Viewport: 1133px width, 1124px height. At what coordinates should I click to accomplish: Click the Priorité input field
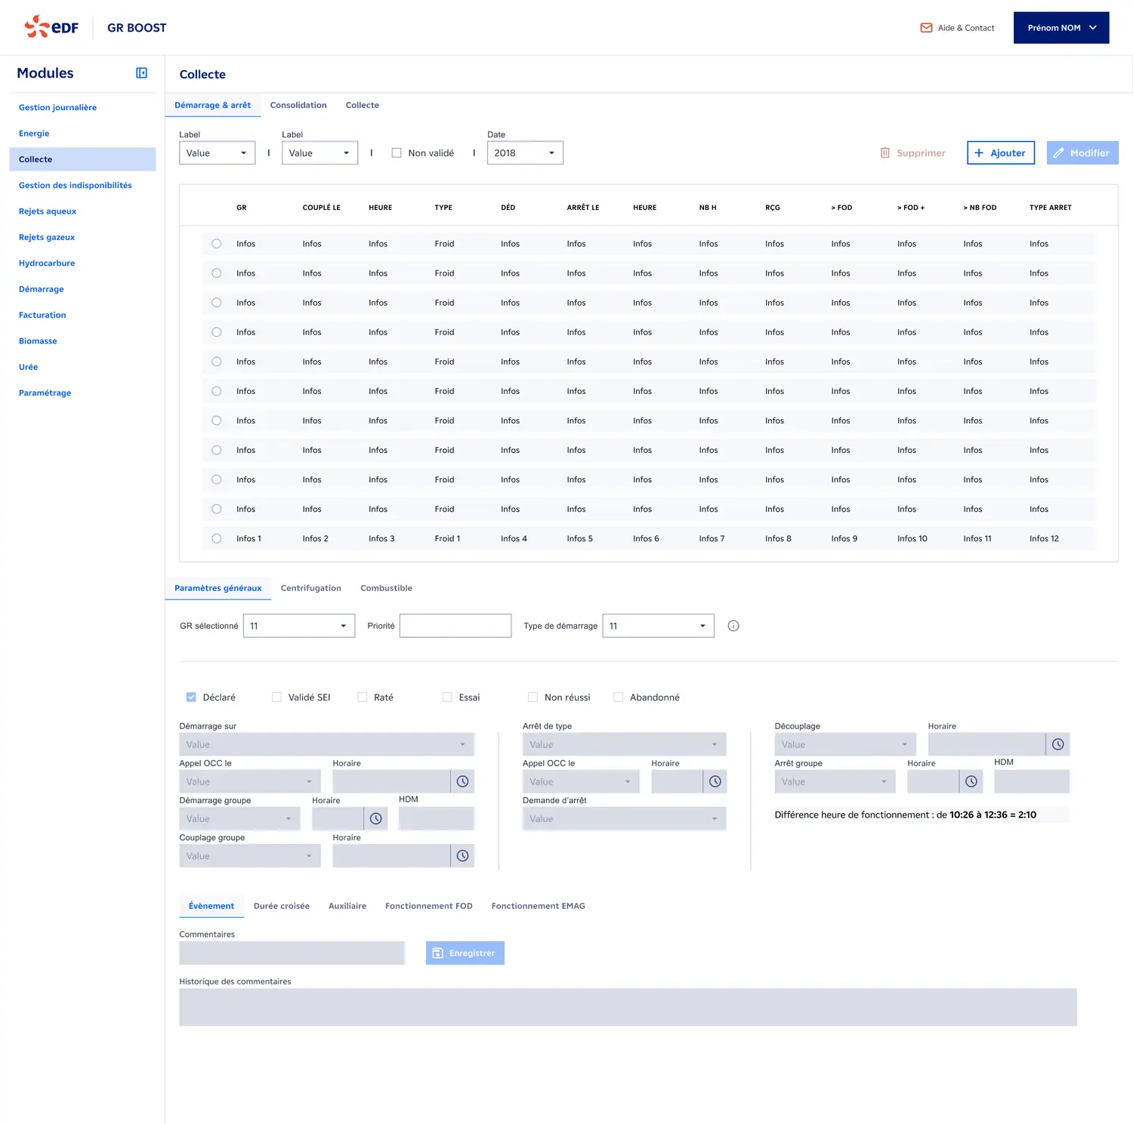click(455, 626)
